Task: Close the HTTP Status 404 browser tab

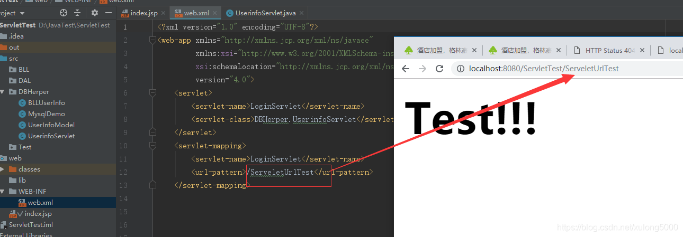Action: [x=642, y=51]
